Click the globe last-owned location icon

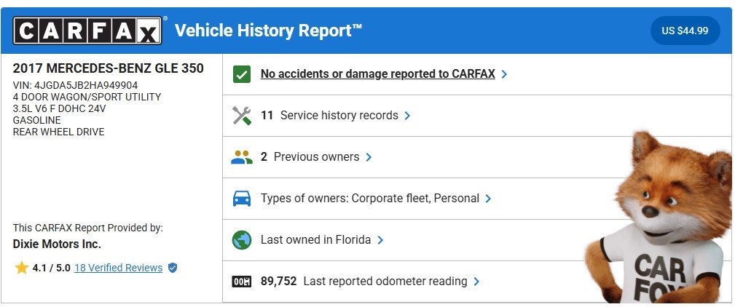coord(241,240)
